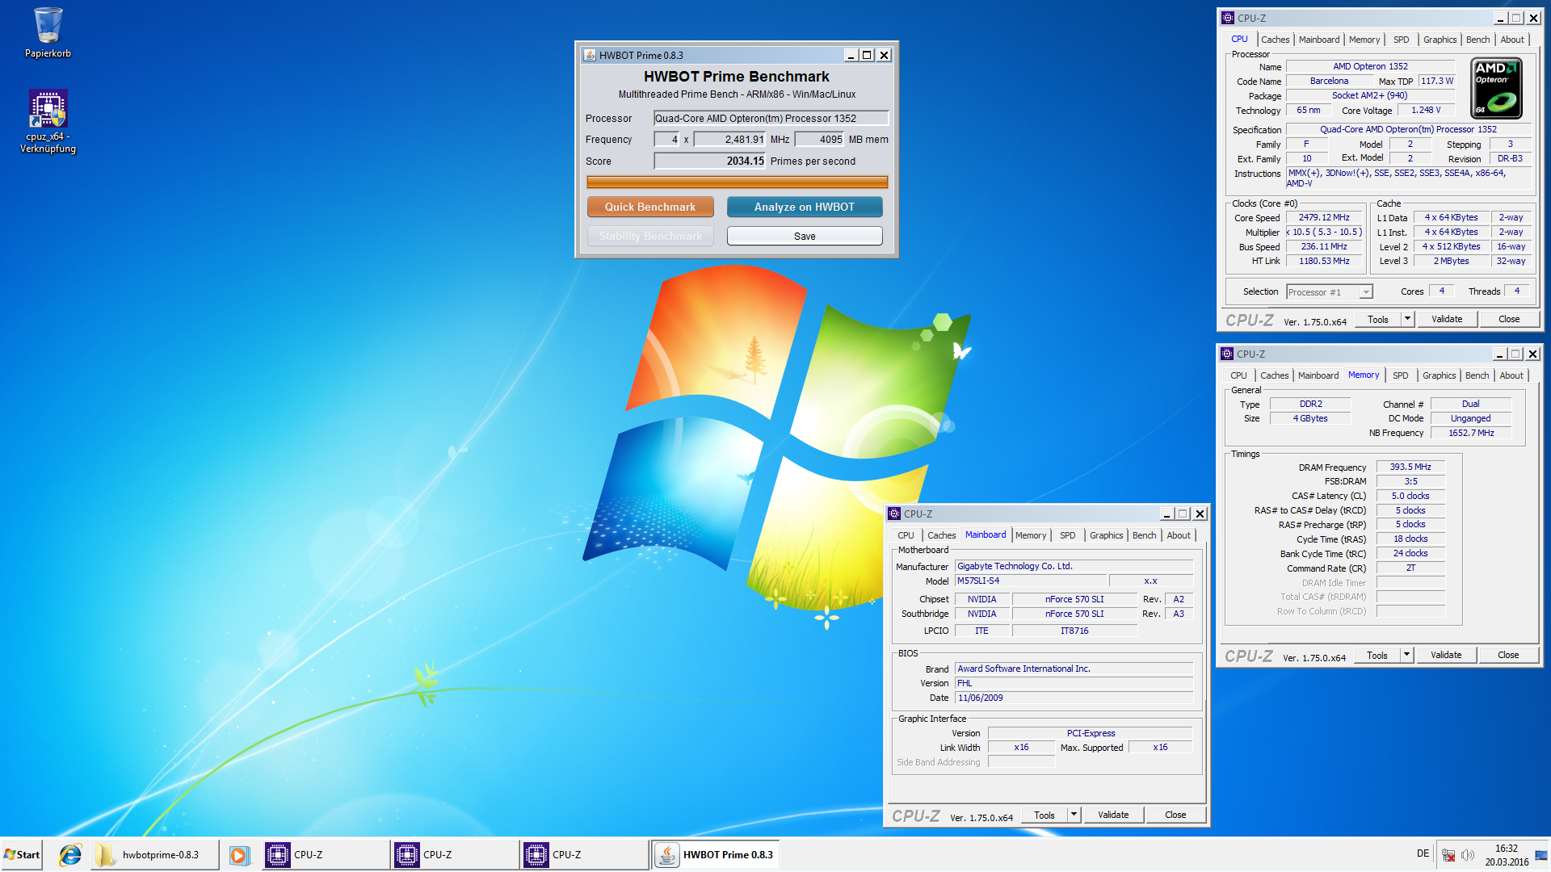
Task: Open the Windows Start menu
Action: point(22,854)
